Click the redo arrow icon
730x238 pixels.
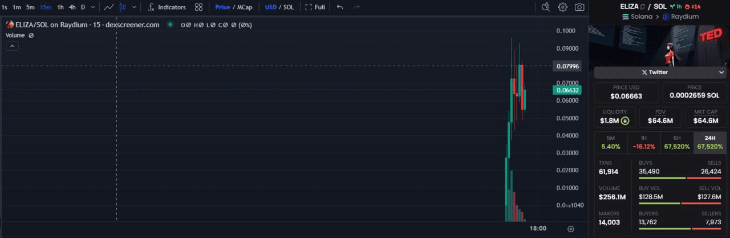tap(357, 7)
